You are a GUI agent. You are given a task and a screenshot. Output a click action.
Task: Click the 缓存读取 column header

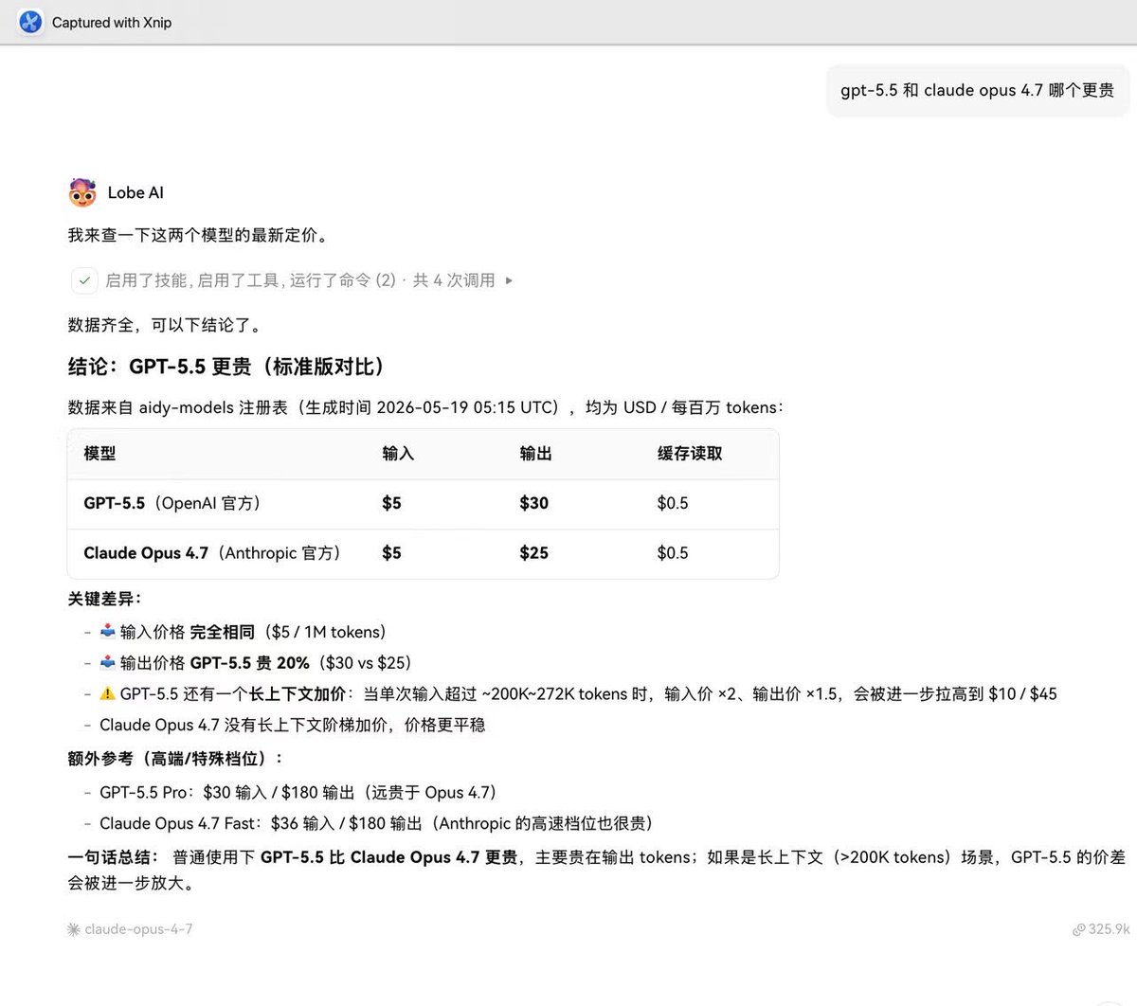point(690,454)
